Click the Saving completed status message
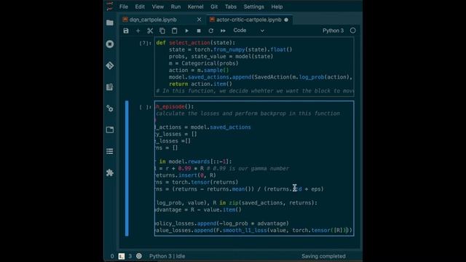Image resolution: width=466 pixels, height=262 pixels. [x=323, y=256]
